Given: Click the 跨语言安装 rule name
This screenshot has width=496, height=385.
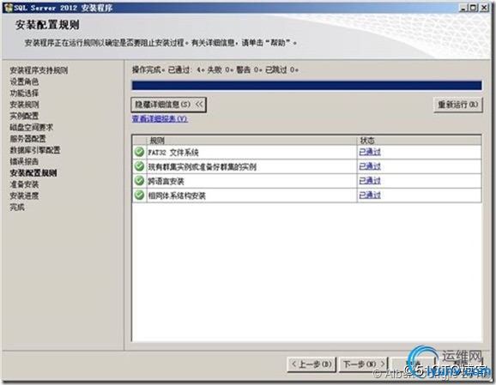Looking at the screenshot, I should click(166, 181).
